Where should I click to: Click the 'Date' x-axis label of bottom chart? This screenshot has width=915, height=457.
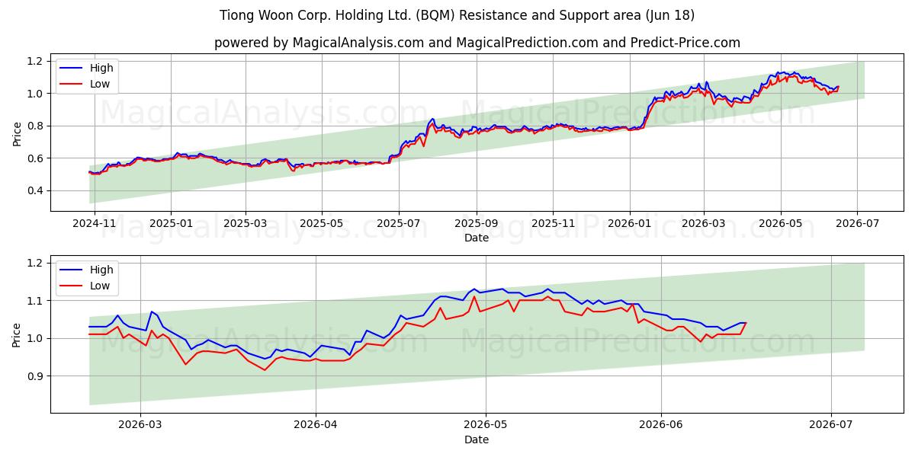pos(477,439)
